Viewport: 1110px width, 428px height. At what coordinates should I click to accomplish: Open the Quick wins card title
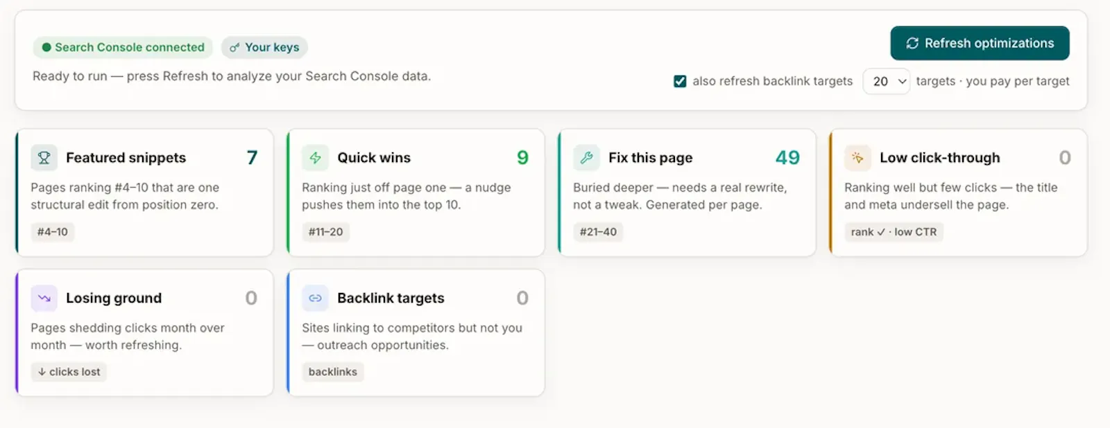coord(374,158)
